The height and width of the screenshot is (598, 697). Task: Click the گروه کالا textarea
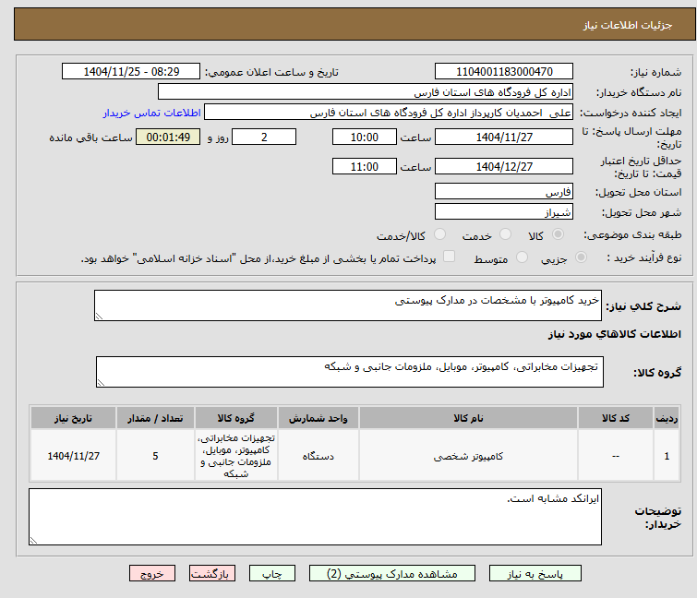tap(350, 372)
